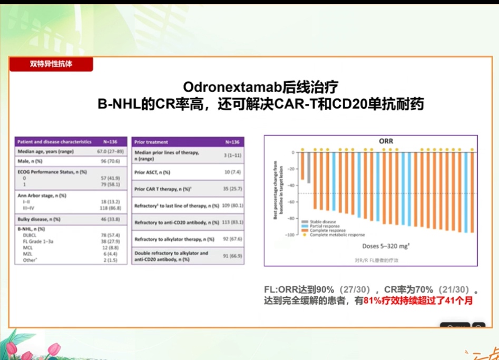This screenshot has height=360, width=499.
Task: Click the red 双特异性抗体 section tab
Action: (x=51, y=64)
